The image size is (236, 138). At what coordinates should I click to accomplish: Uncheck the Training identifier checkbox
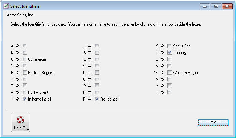(169, 52)
